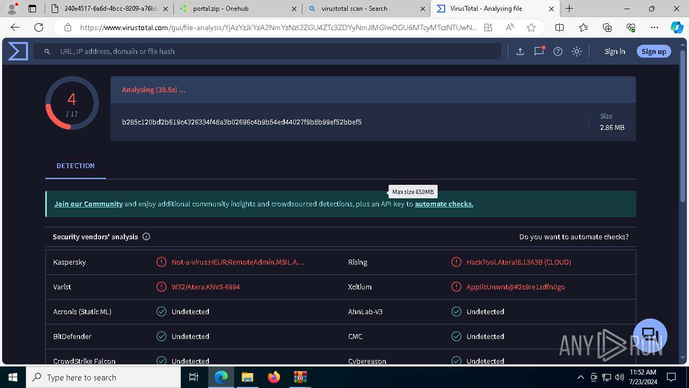
Task: Reload the page with refresh icon
Action: [x=39, y=27]
